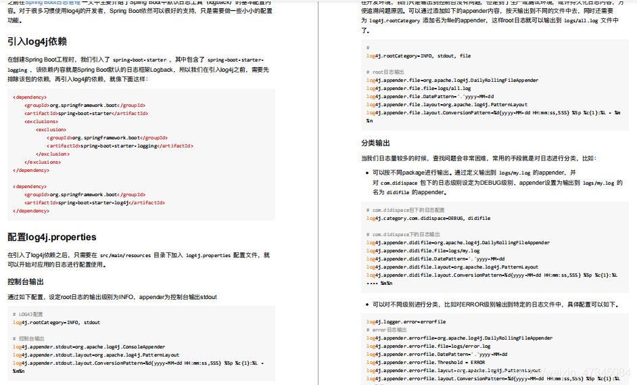Open the 'Spring Boot日志管理' hyperlink

(x=52, y=3)
